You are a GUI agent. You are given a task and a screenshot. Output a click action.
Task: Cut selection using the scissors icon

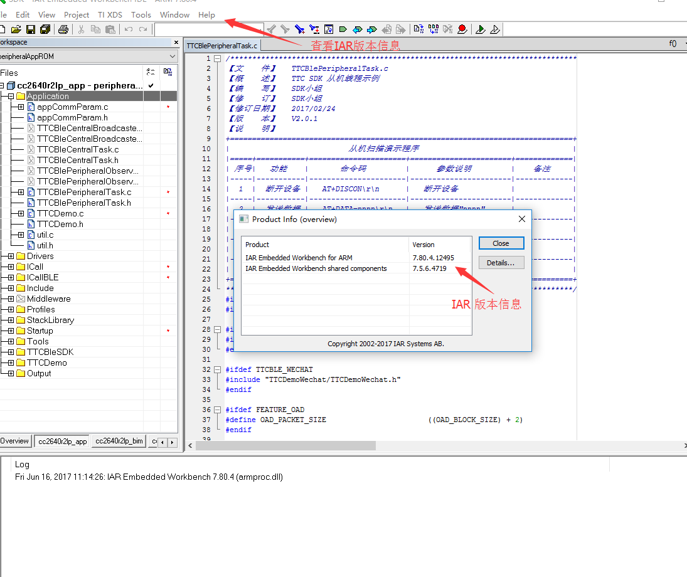(x=81, y=29)
